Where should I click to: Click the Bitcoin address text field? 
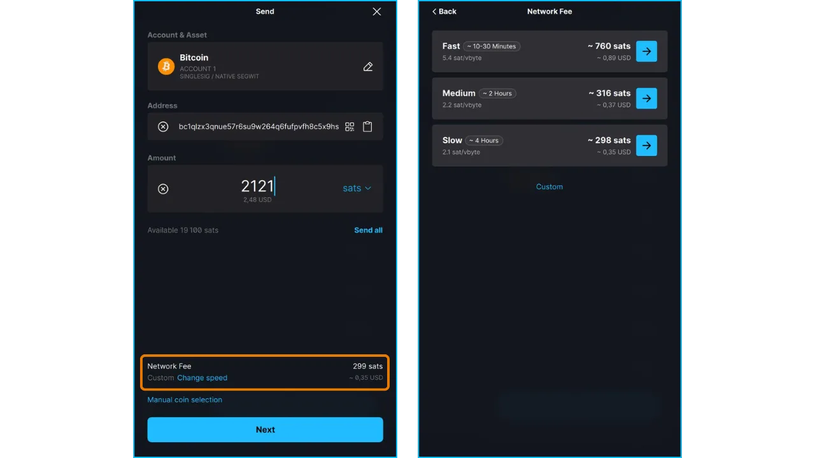(259, 127)
